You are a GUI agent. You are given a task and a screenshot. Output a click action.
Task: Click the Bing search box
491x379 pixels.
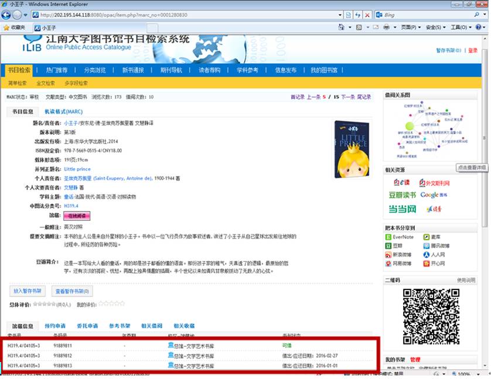point(428,14)
